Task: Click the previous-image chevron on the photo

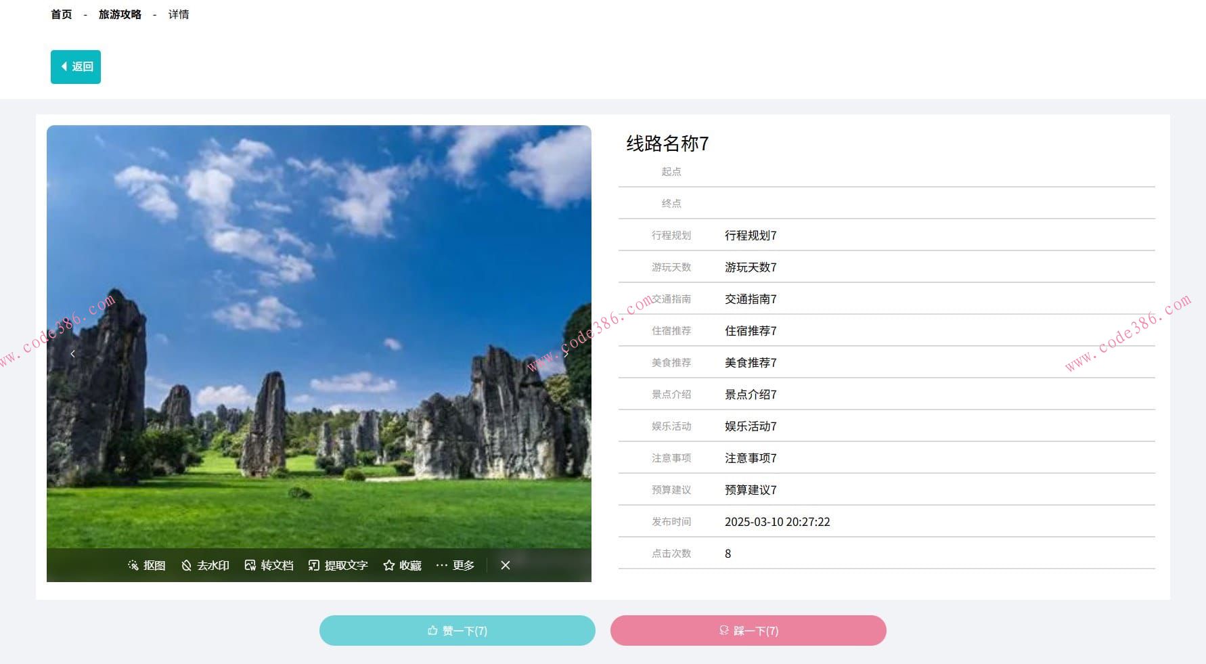Action: [72, 353]
